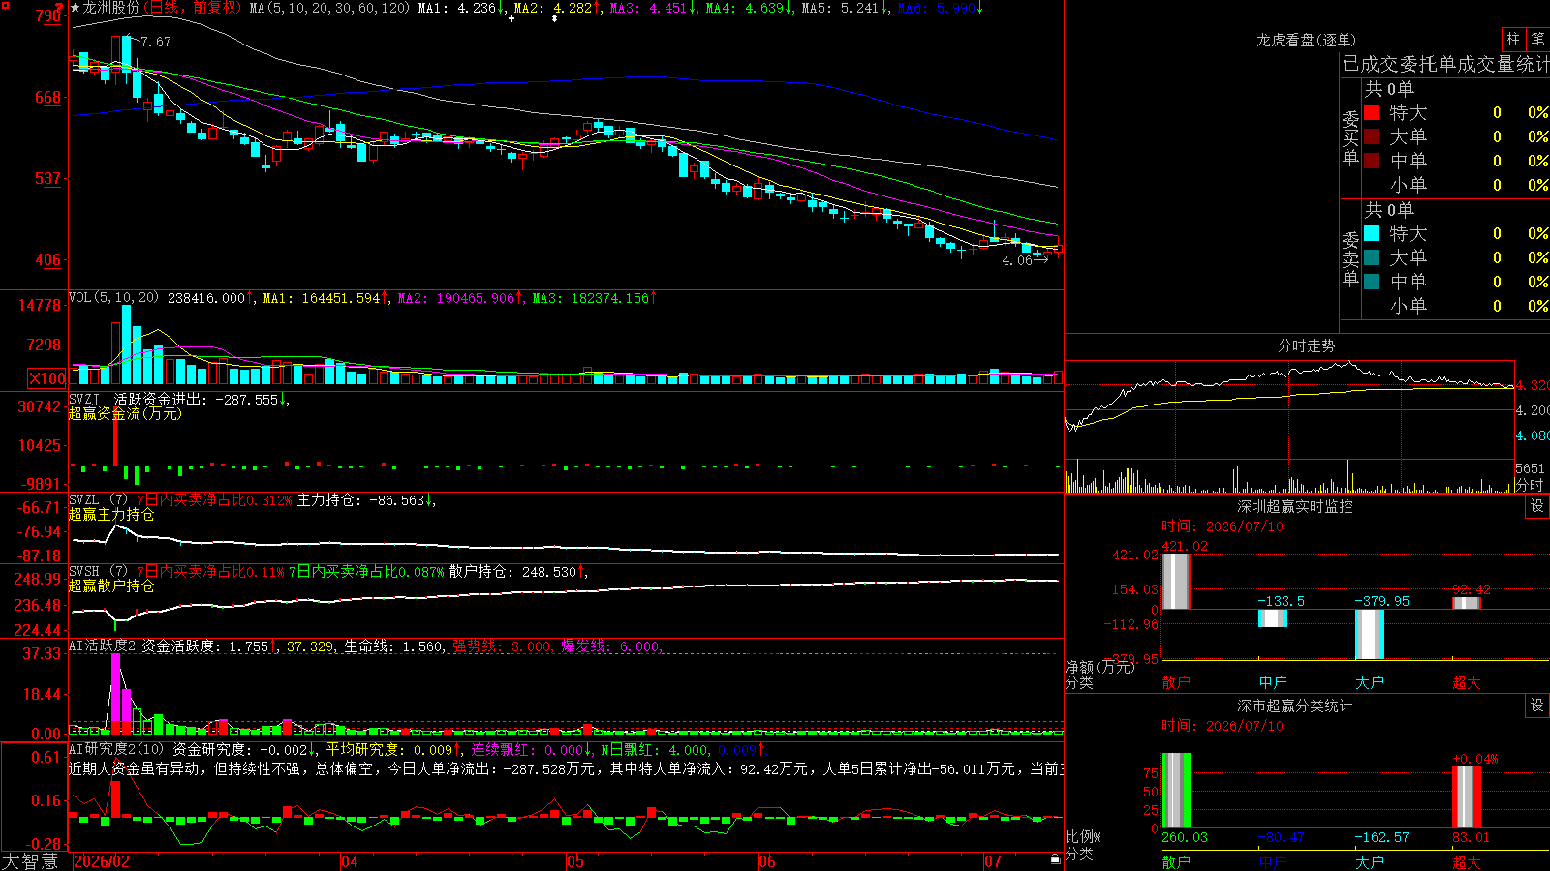Screen dimensions: 1550x871
Task: Click red 特大 swatch under 委买单
Action: click(1372, 112)
